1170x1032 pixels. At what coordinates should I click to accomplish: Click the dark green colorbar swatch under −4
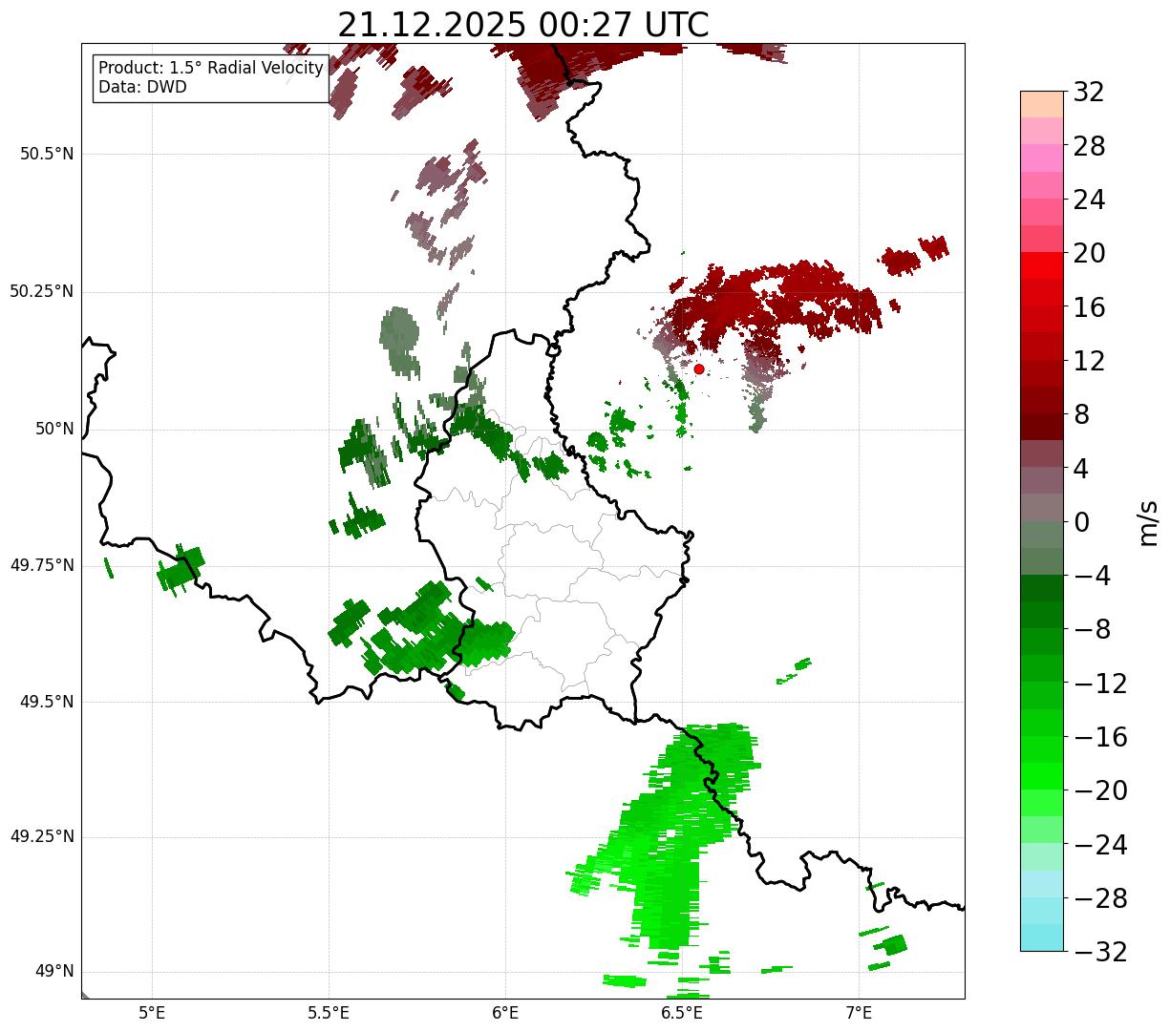[x=1042, y=588]
